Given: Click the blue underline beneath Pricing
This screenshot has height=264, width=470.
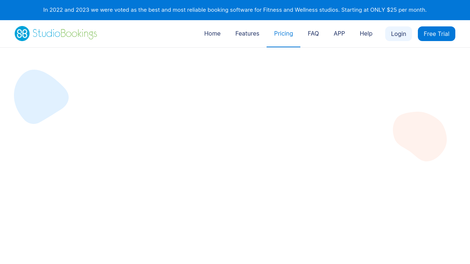Looking at the screenshot, I should (x=283, y=47).
